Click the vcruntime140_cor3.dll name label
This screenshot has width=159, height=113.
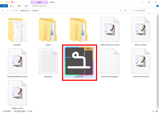[x=141, y=77]
